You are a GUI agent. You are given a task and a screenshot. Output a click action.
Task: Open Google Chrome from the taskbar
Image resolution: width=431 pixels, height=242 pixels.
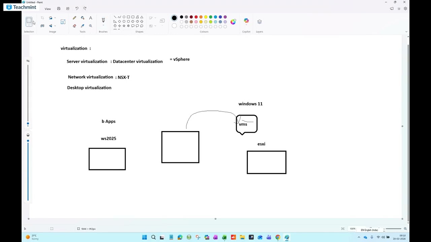278,237
